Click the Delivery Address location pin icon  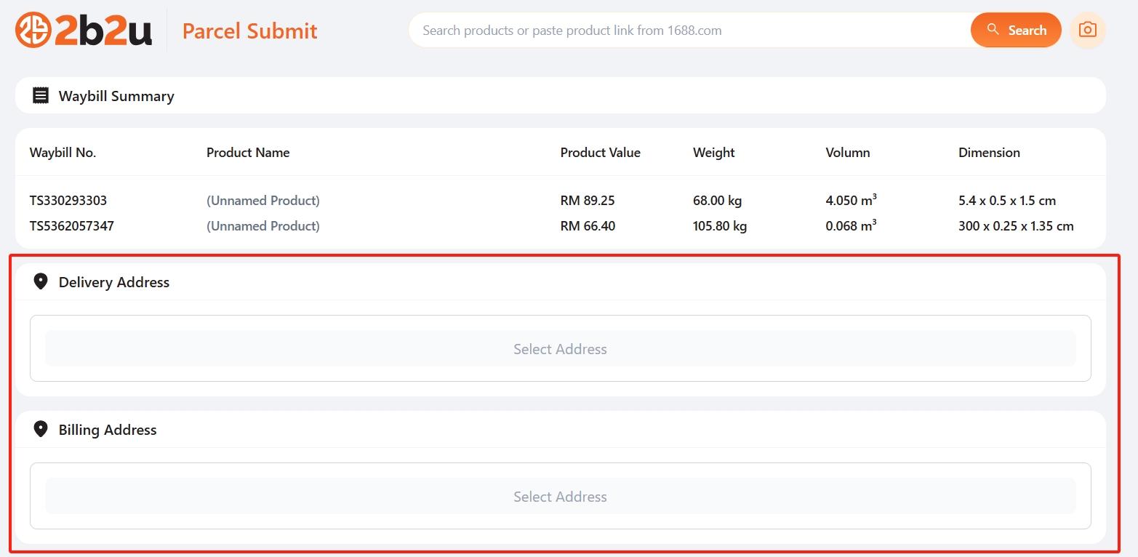coord(41,281)
